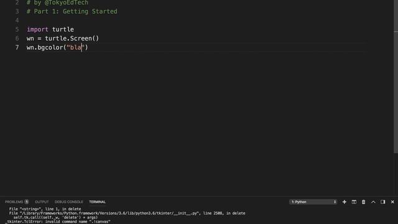Click the word import on line 5

pyautogui.click(x=37, y=29)
